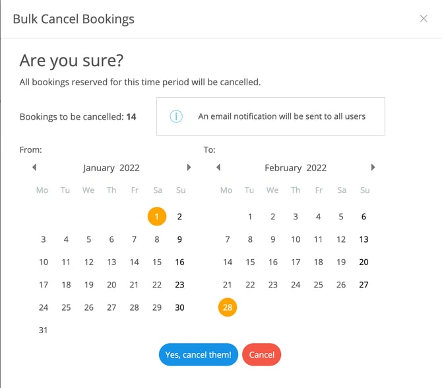The image size is (442, 388).
Task: Pick February 6 Sunday in To calendar
Action: (x=363, y=216)
